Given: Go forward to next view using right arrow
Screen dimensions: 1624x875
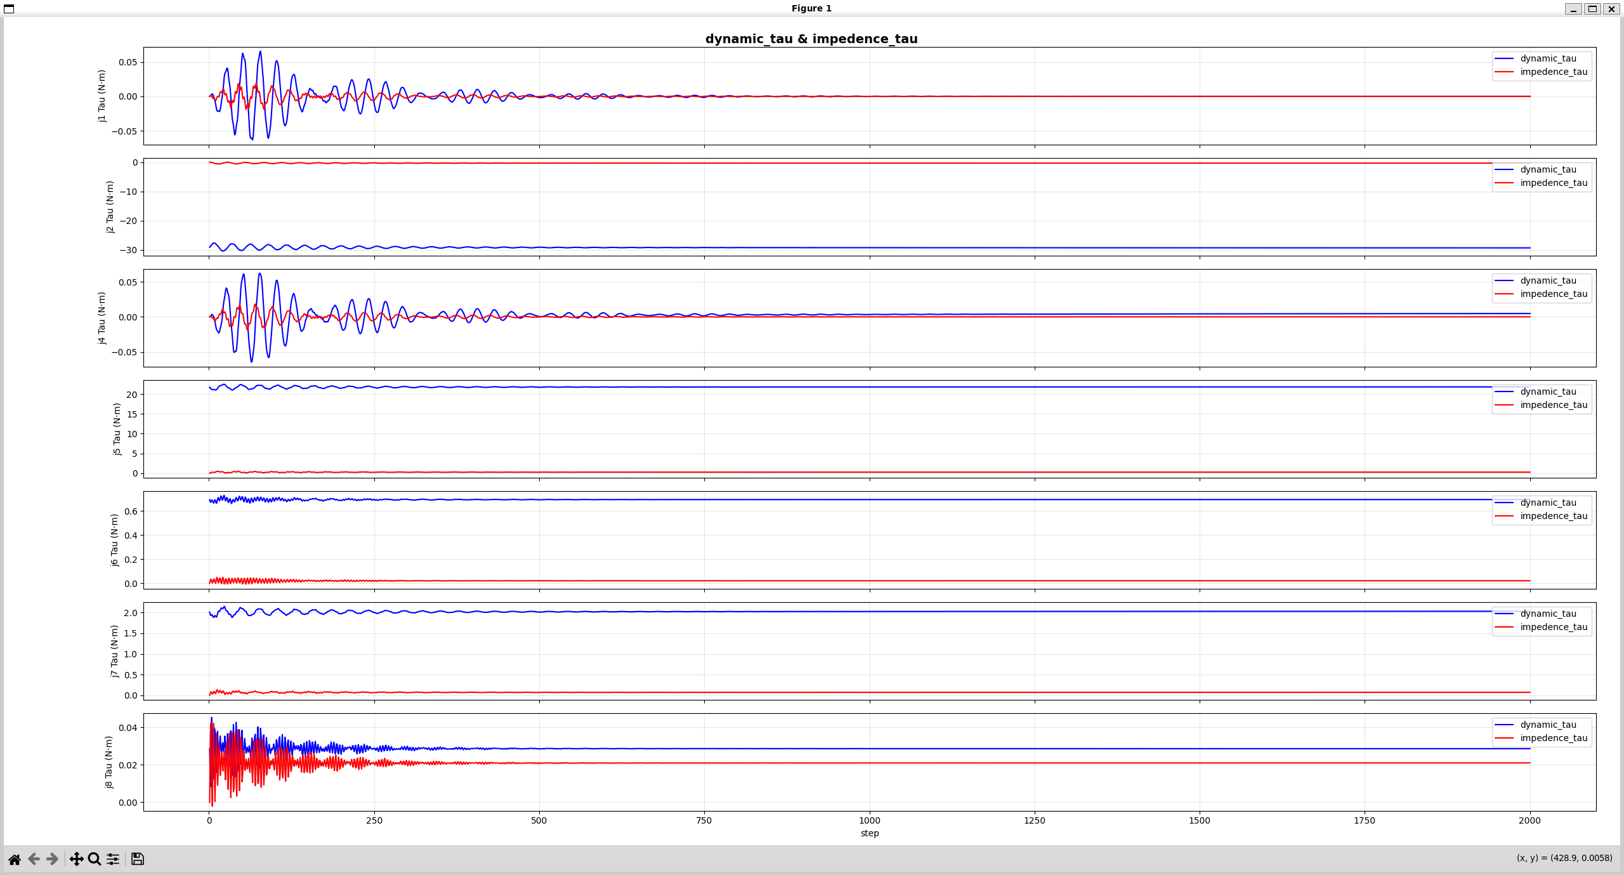Looking at the screenshot, I should 53,859.
